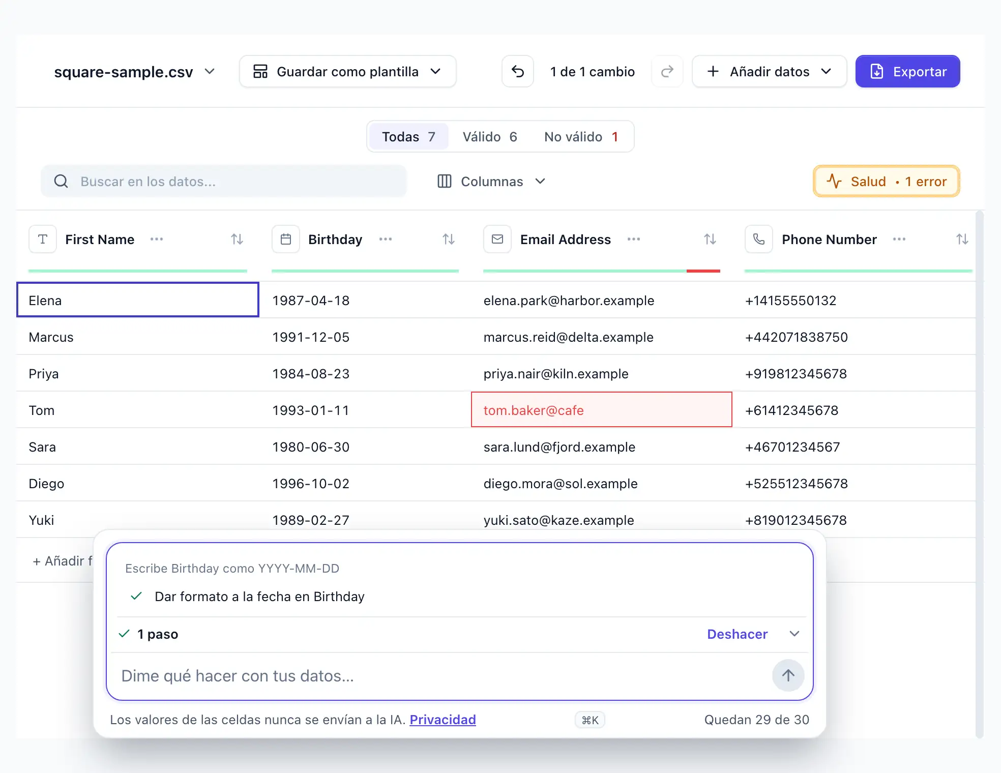The width and height of the screenshot is (1001, 773).
Task: Expand the 1 paso details chevron
Action: click(x=794, y=634)
